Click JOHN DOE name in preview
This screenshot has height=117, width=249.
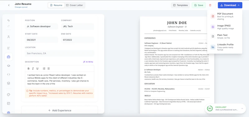point(177,23)
